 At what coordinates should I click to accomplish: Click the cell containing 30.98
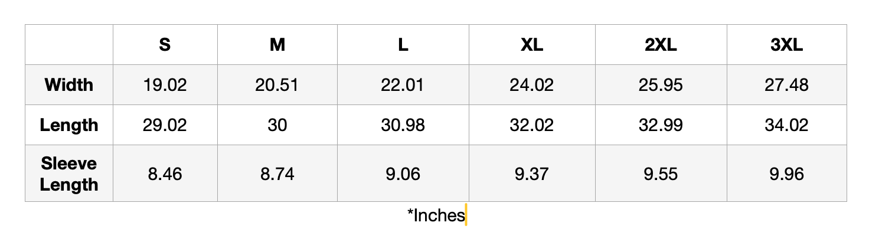(403, 125)
